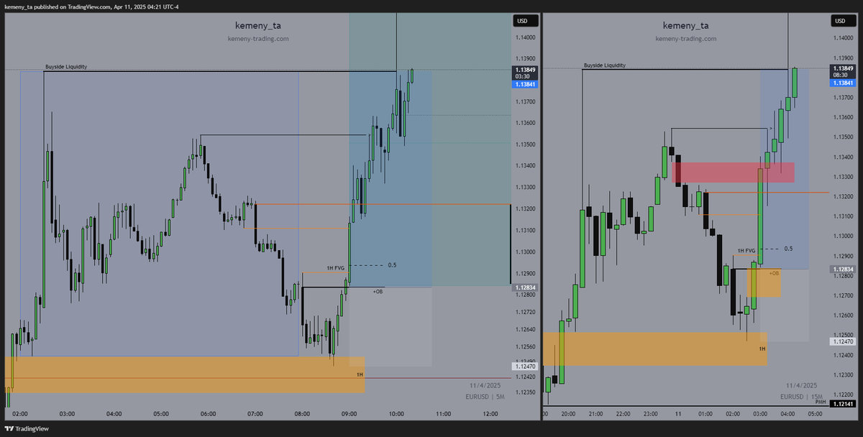
Task: Click the kemeny_ta username watermark on the left chart
Action: point(257,24)
